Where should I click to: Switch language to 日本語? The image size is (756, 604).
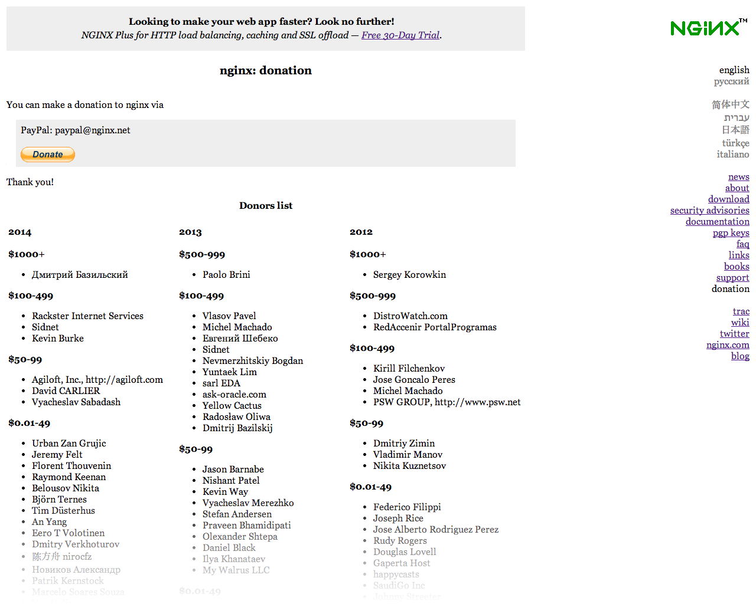coord(735,130)
